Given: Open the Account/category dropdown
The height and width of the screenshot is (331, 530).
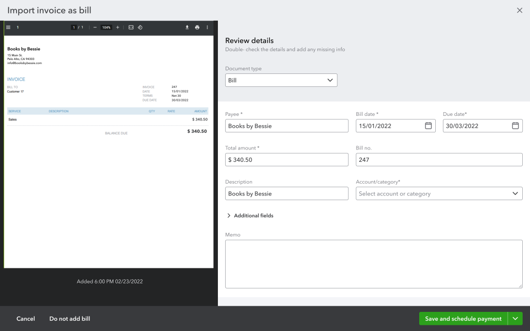Looking at the screenshot, I should 439,193.
